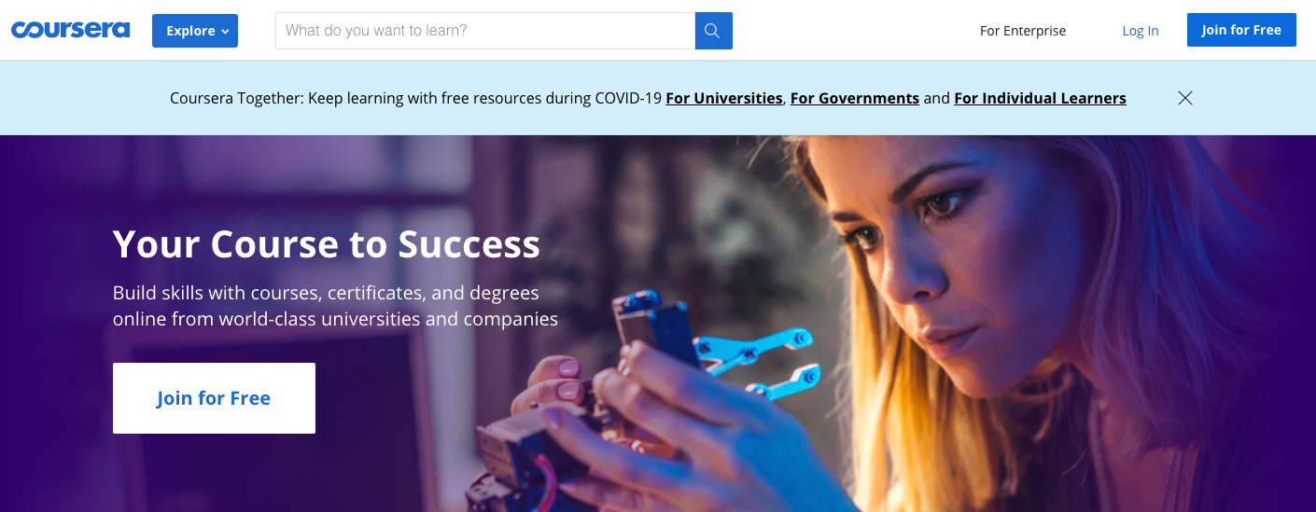
Task: Click the magnifying glass search icon
Action: click(713, 31)
